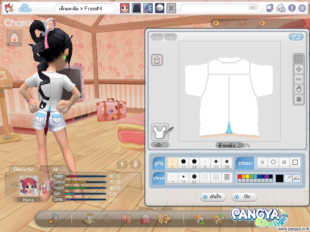310x232 pixels.
Task: Click the overlapping windows icon in header
Action: [270, 8]
